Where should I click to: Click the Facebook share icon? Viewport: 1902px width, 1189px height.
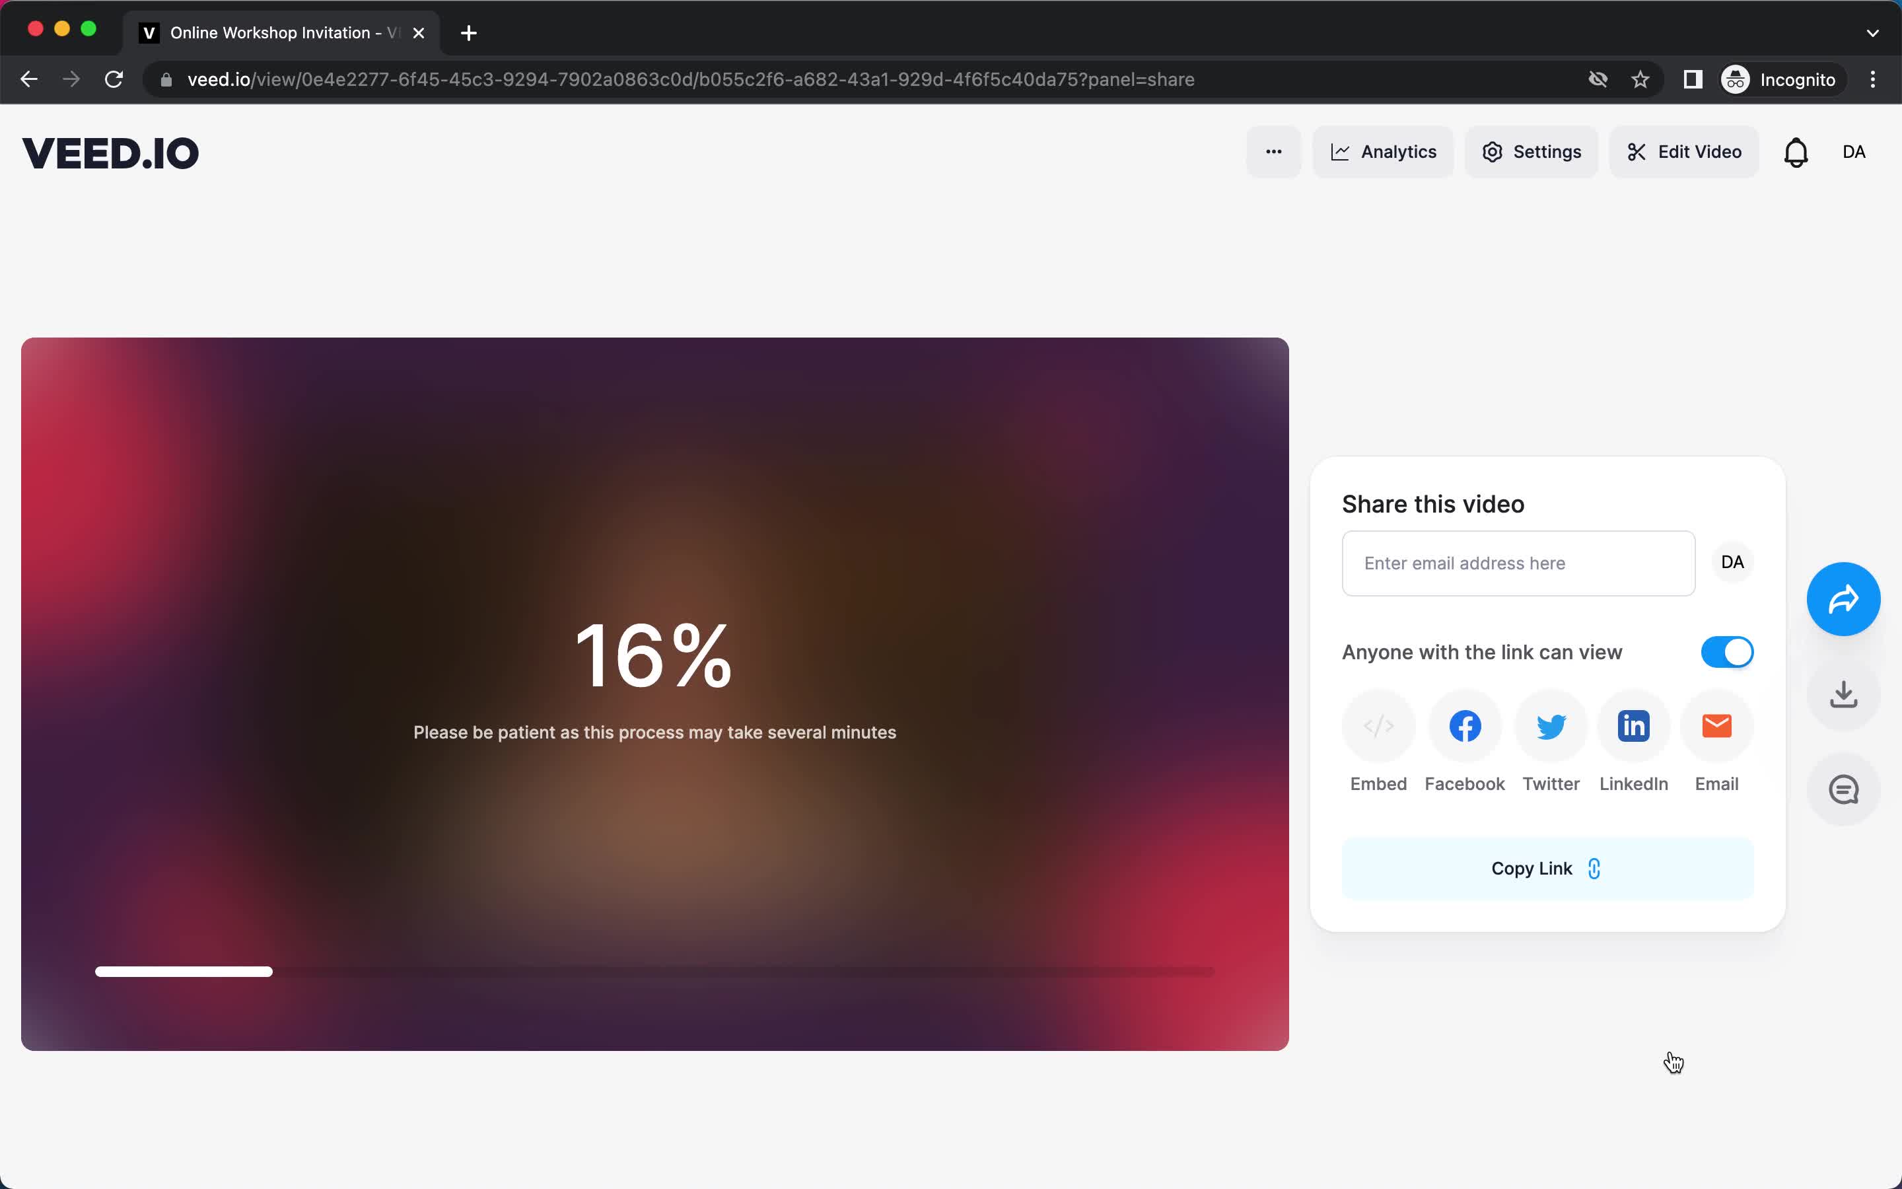[x=1464, y=725]
